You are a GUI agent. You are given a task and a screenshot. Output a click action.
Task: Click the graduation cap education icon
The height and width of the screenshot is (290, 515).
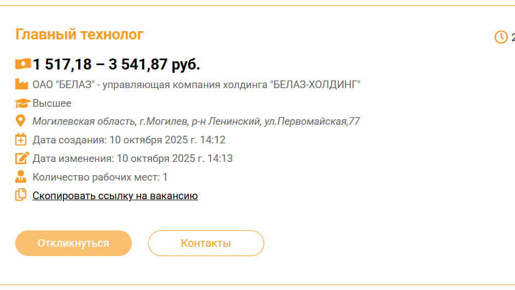[22, 103]
